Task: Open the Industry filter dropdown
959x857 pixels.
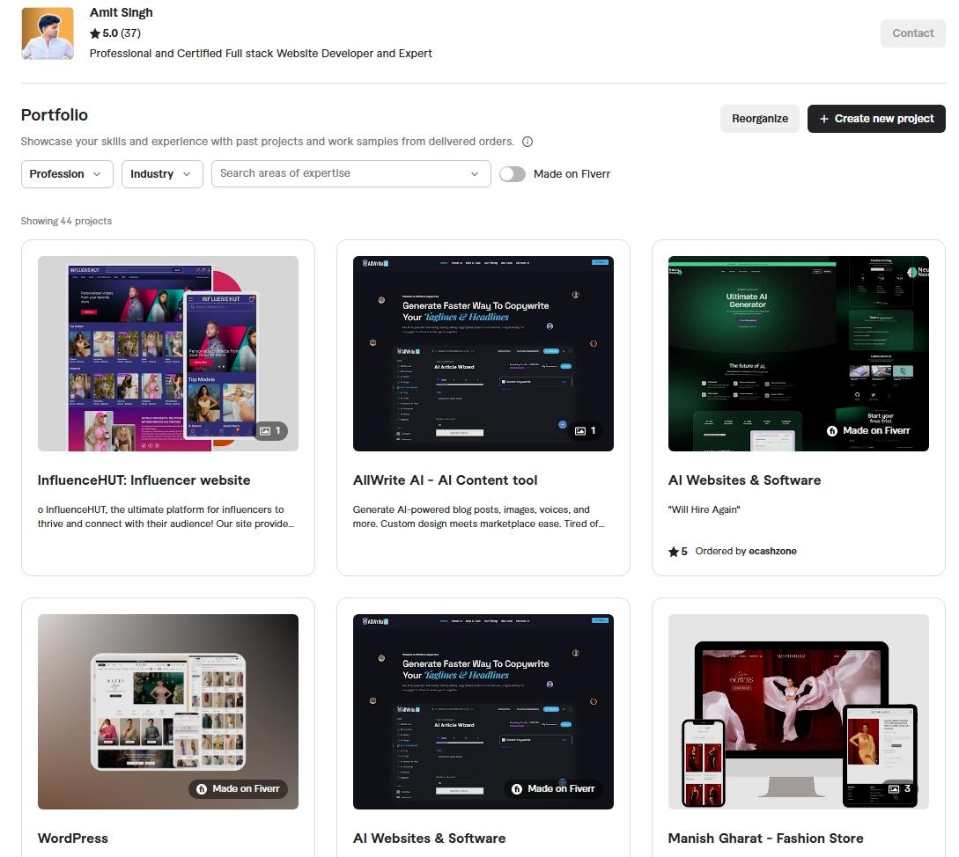Action: pos(161,173)
